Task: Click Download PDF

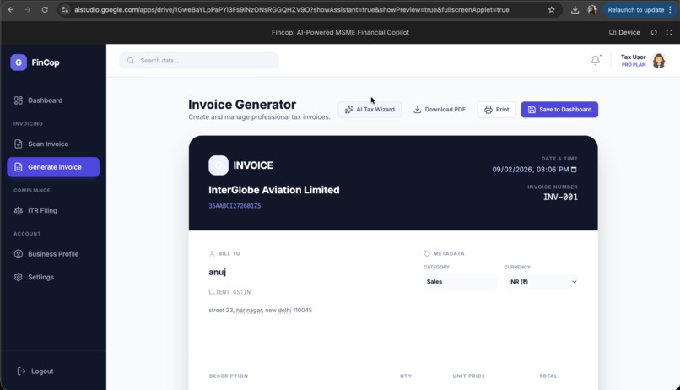Action: click(x=440, y=110)
